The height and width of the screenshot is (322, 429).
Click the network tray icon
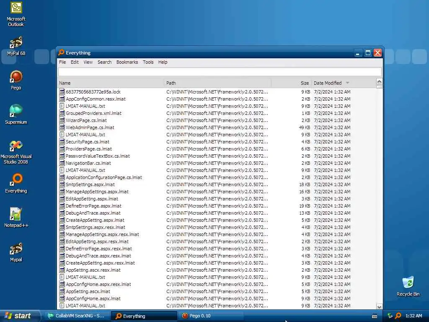tap(390, 316)
